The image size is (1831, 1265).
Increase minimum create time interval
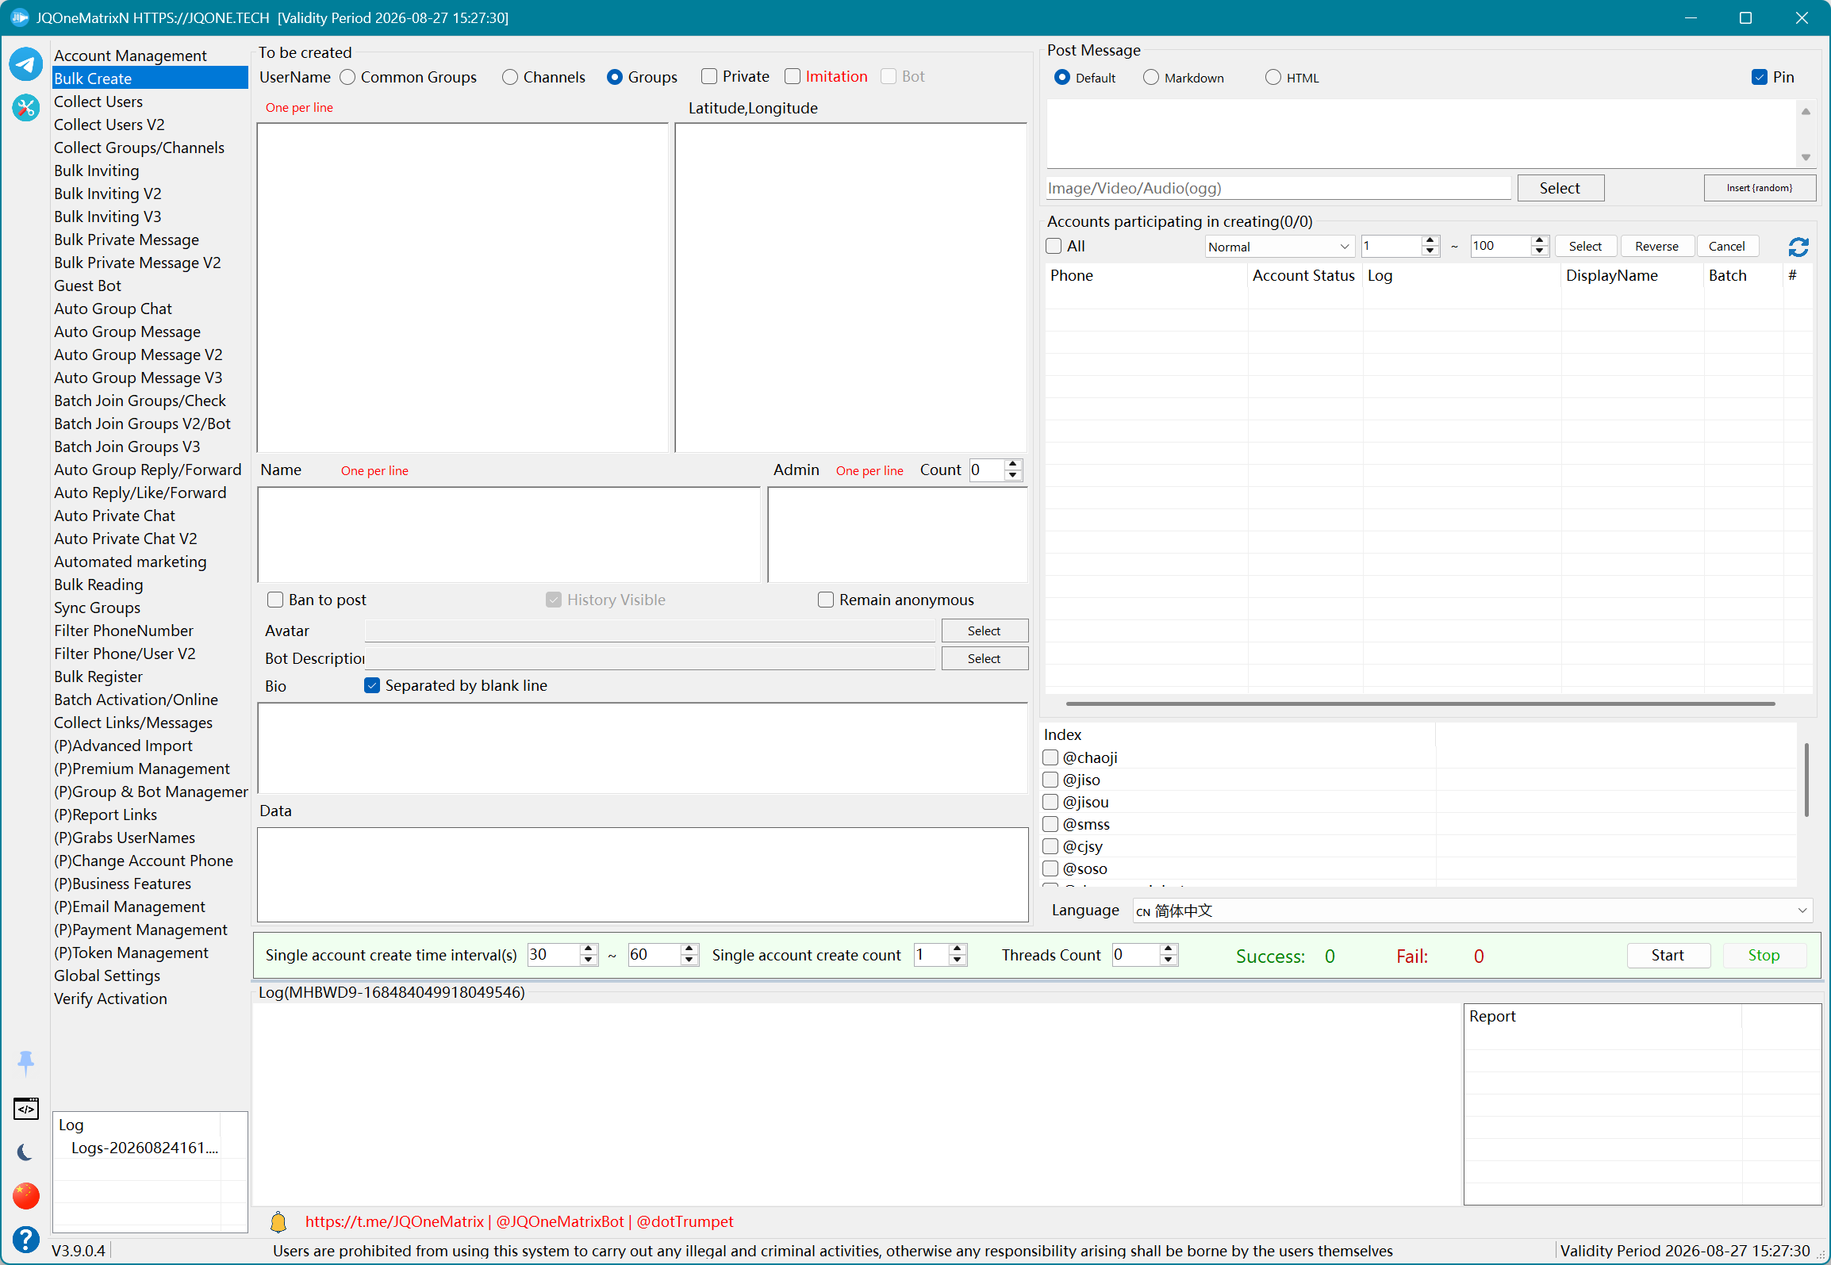click(x=588, y=949)
